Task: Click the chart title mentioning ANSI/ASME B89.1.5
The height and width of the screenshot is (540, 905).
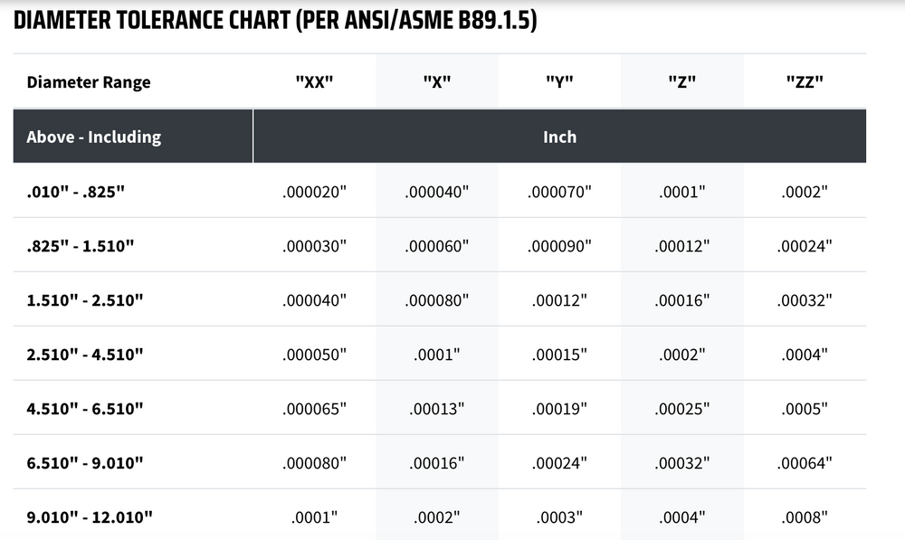Action: (x=276, y=21)
